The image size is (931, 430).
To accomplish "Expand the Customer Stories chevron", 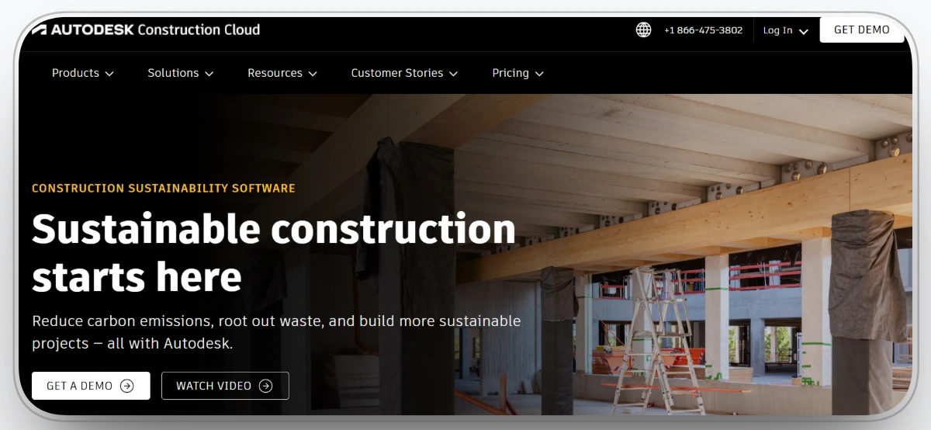I will pyautogui.click(x=453, y=74).
